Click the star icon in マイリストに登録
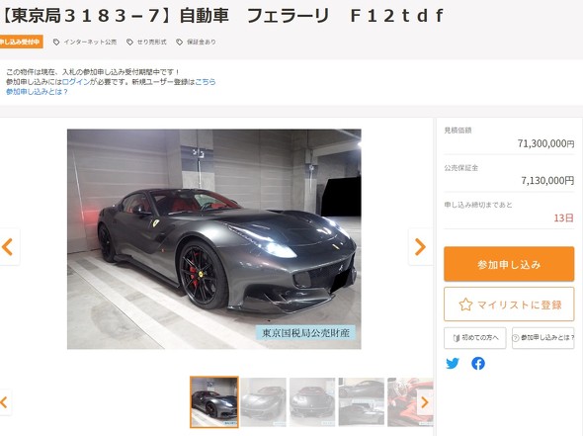Image resolution: width=583 pixels, height=436 pixels. pos(465,305)
